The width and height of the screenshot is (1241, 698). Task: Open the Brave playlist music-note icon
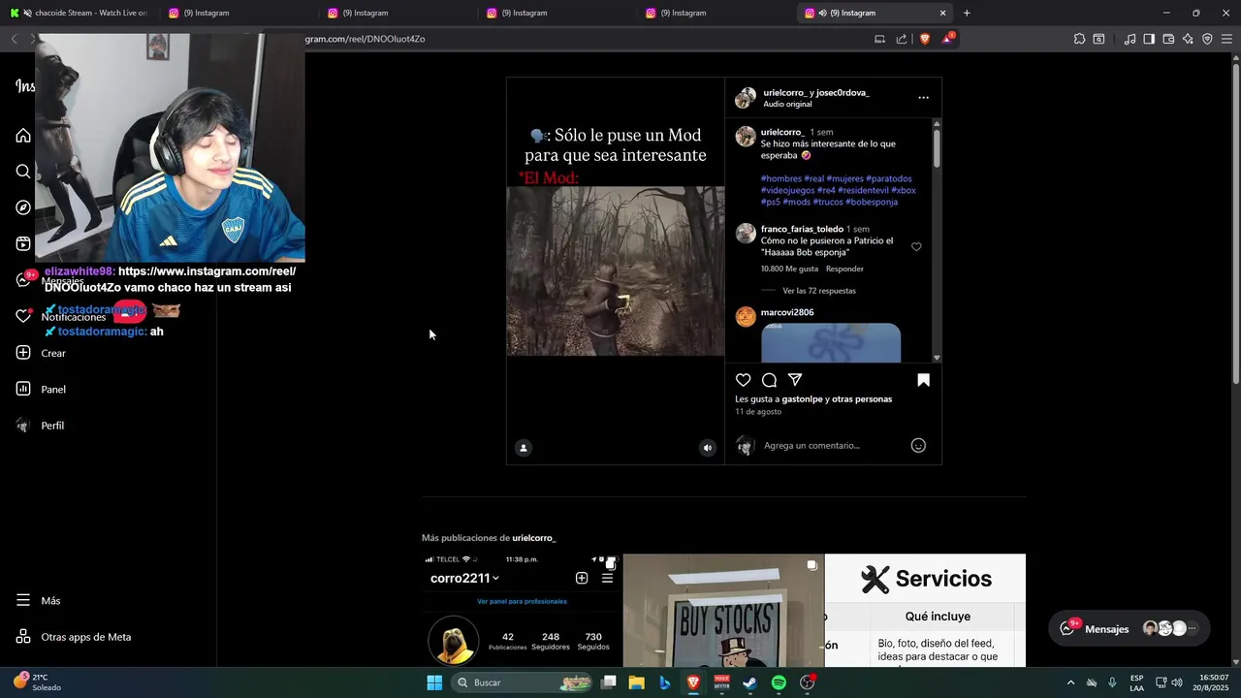(x=1130, y=39)
